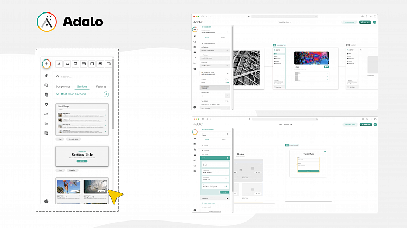Switch to the Setup tab in the top window's panel
This screenshot has width=407, height=228.
click(x=207, y=37)
